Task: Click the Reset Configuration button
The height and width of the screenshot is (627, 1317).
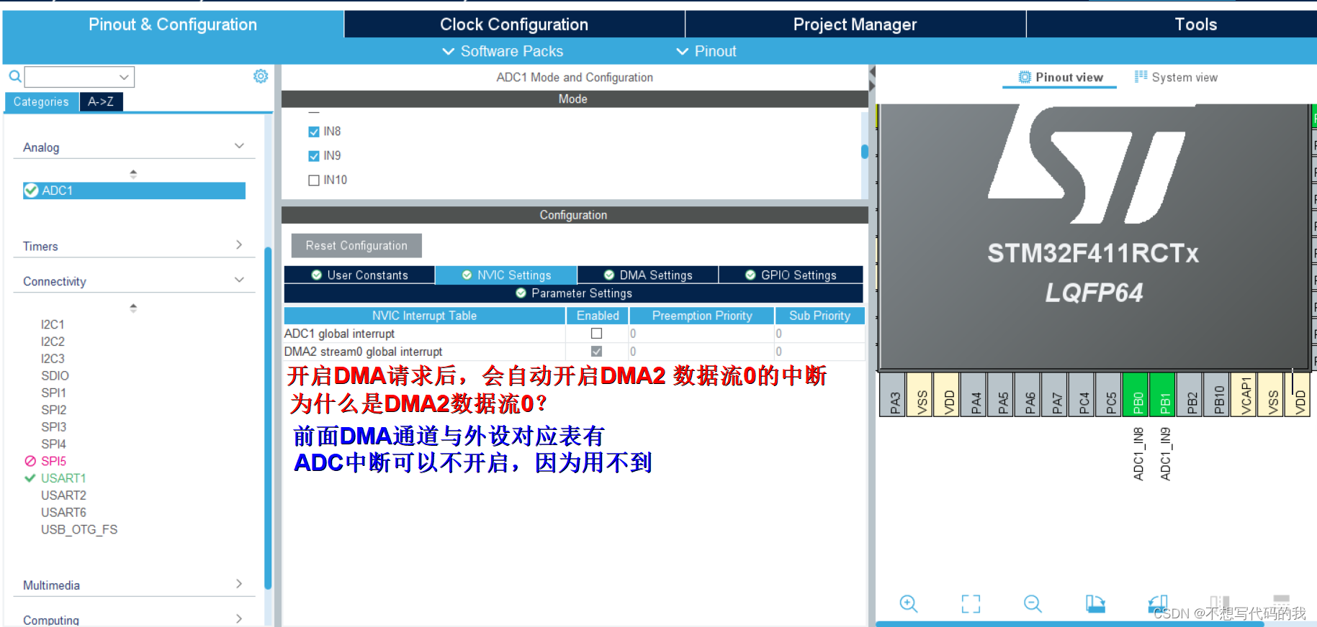Action: [x=356, y=245]
